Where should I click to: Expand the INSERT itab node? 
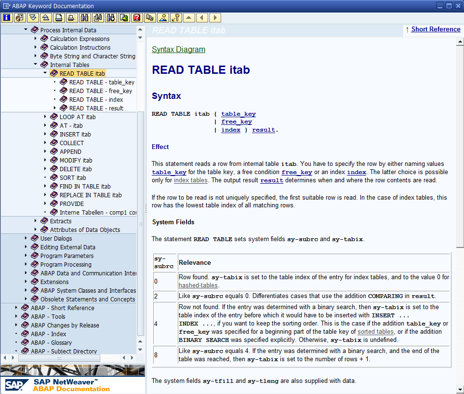tap(45, 134)
